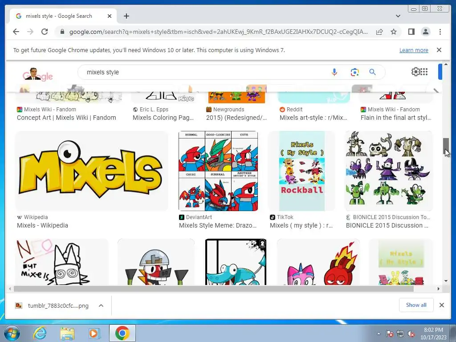This screenshot has width=456, height=342.
Task: Open the network tray icon
Action: (400, 334)
